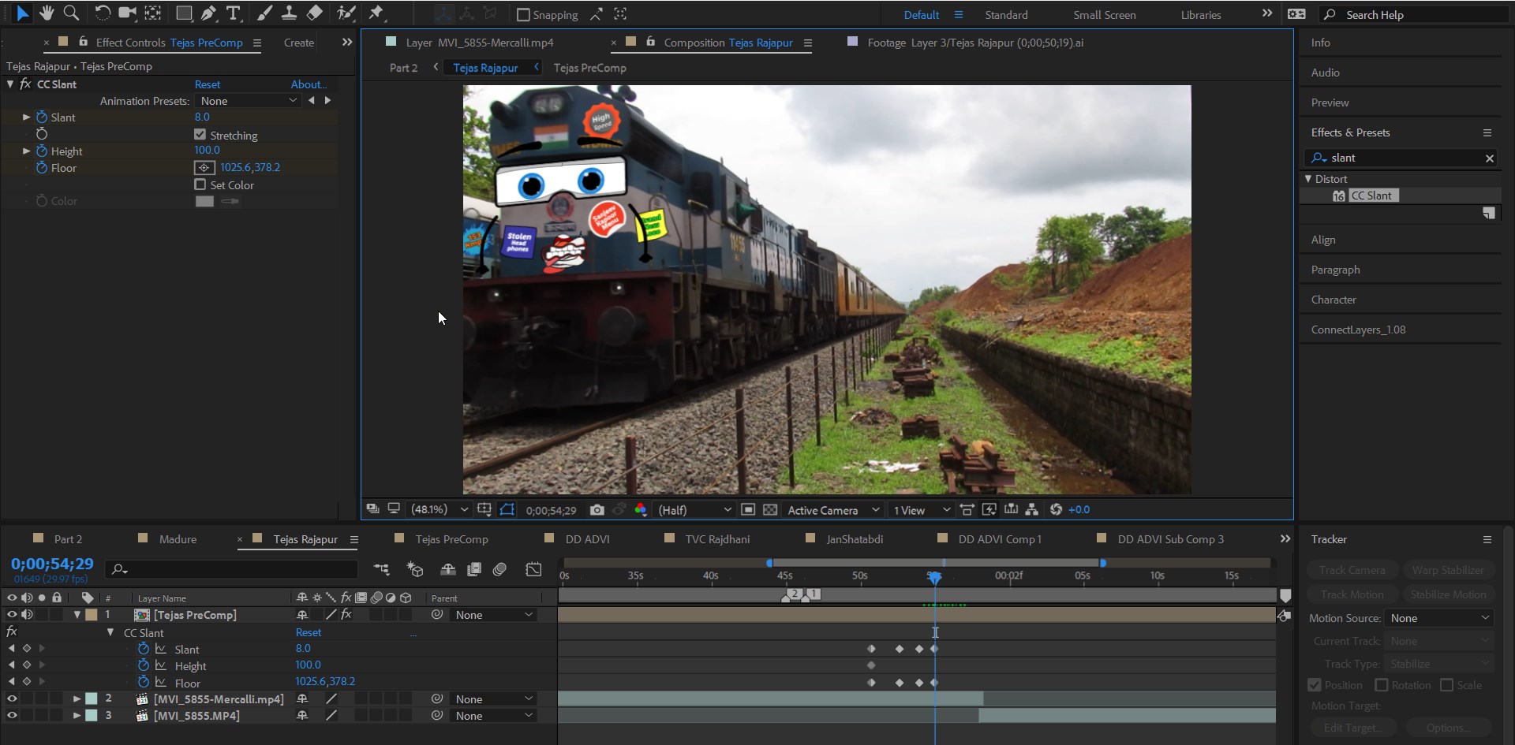This screenshot has height=745, width=1515.
Task: Select the Pen tool
Action: (208, 13)
